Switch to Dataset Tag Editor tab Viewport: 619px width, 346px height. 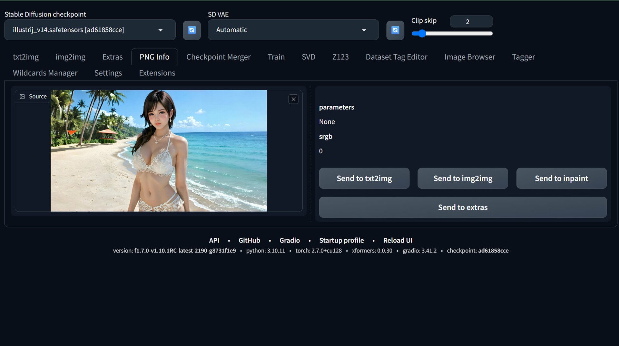[396, 57]
